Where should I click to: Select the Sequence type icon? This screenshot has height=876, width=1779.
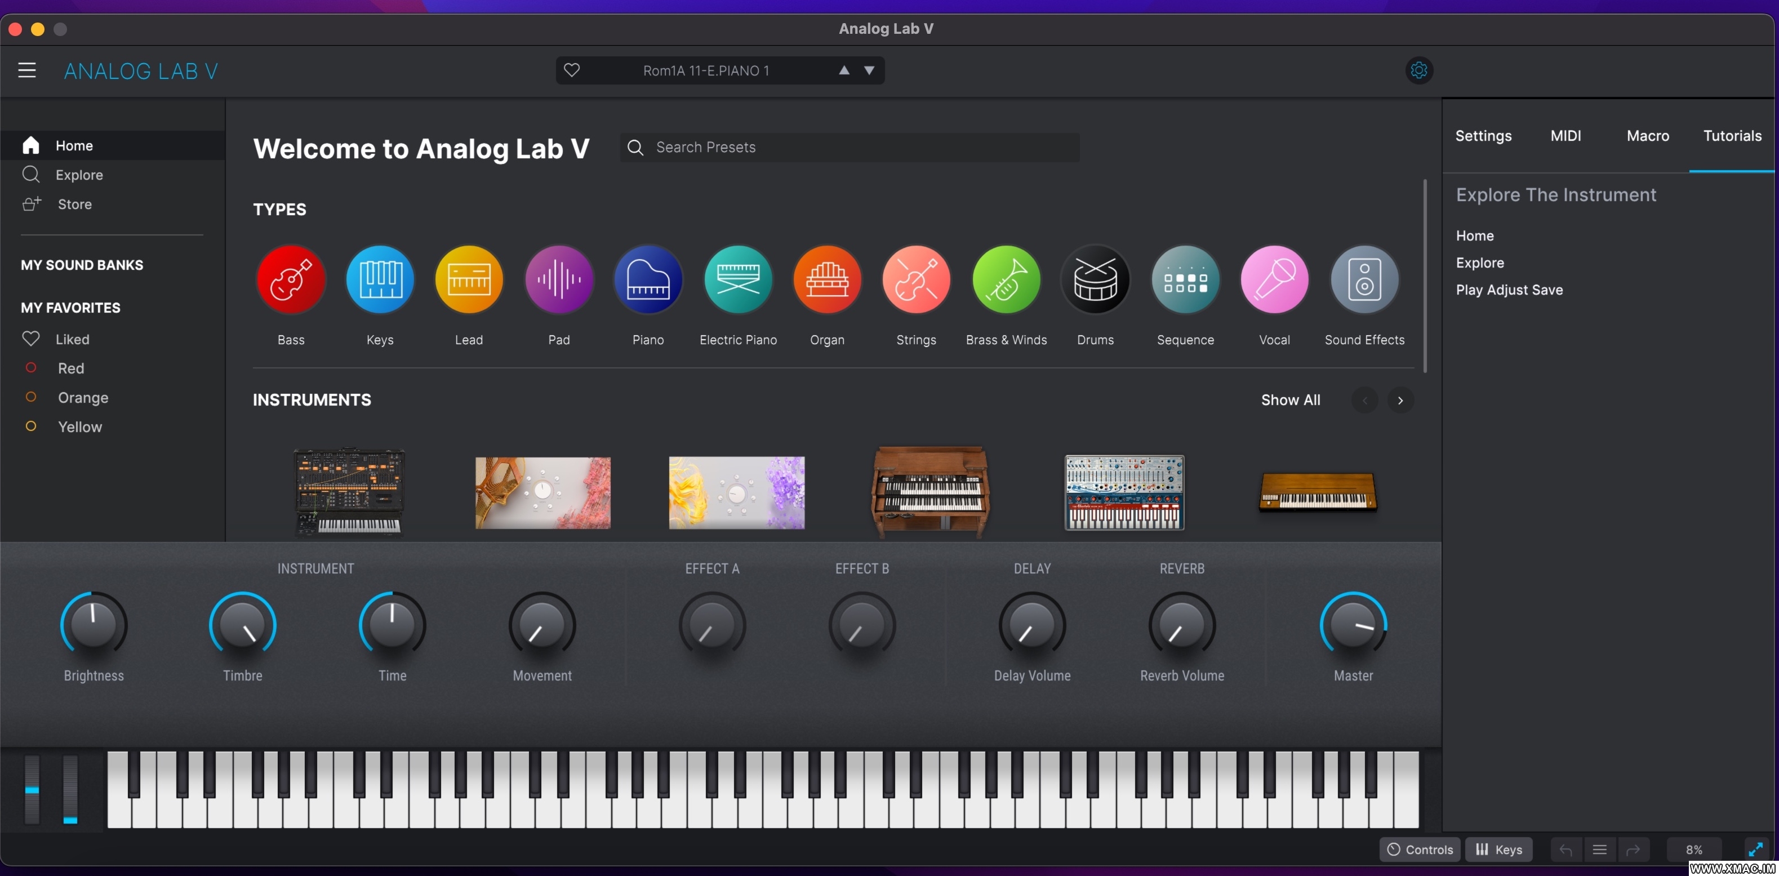pyautogui.click(x=1185, y=279)
